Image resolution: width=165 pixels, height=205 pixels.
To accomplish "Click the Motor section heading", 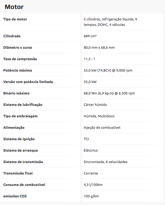I will coord(14,7).
